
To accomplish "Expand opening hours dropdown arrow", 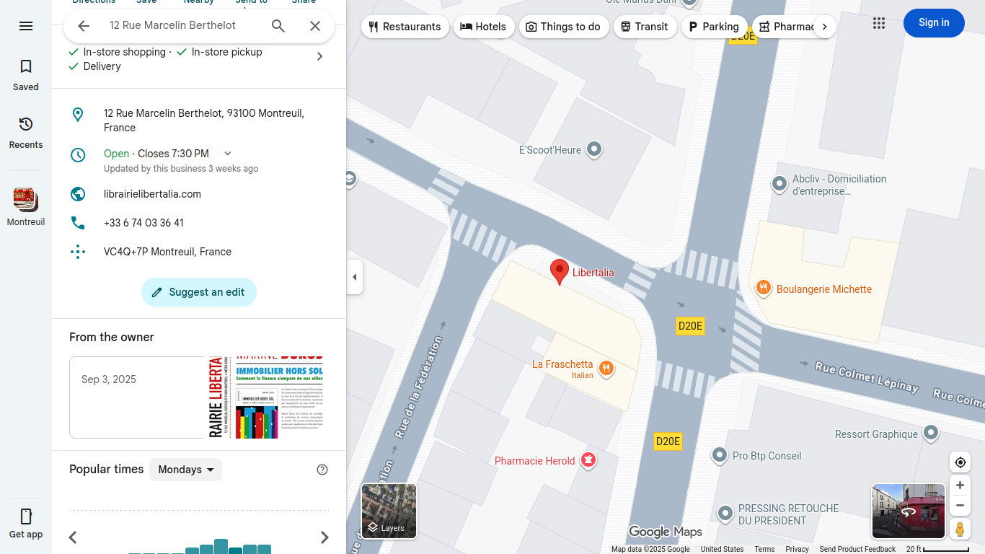I will pos(228,154).
